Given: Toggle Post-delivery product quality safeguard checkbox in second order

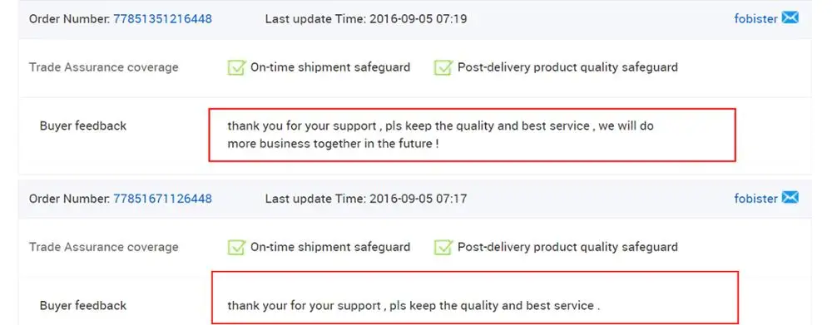Looking at the screenshot, I should 443,247.
